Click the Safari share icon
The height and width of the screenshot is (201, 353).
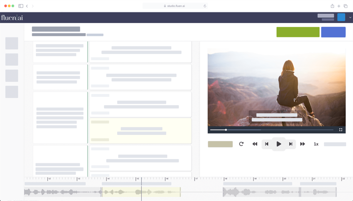(332, 6)
